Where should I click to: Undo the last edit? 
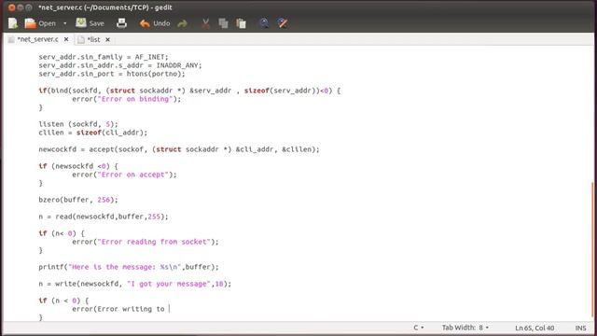(x=155, y=23)
